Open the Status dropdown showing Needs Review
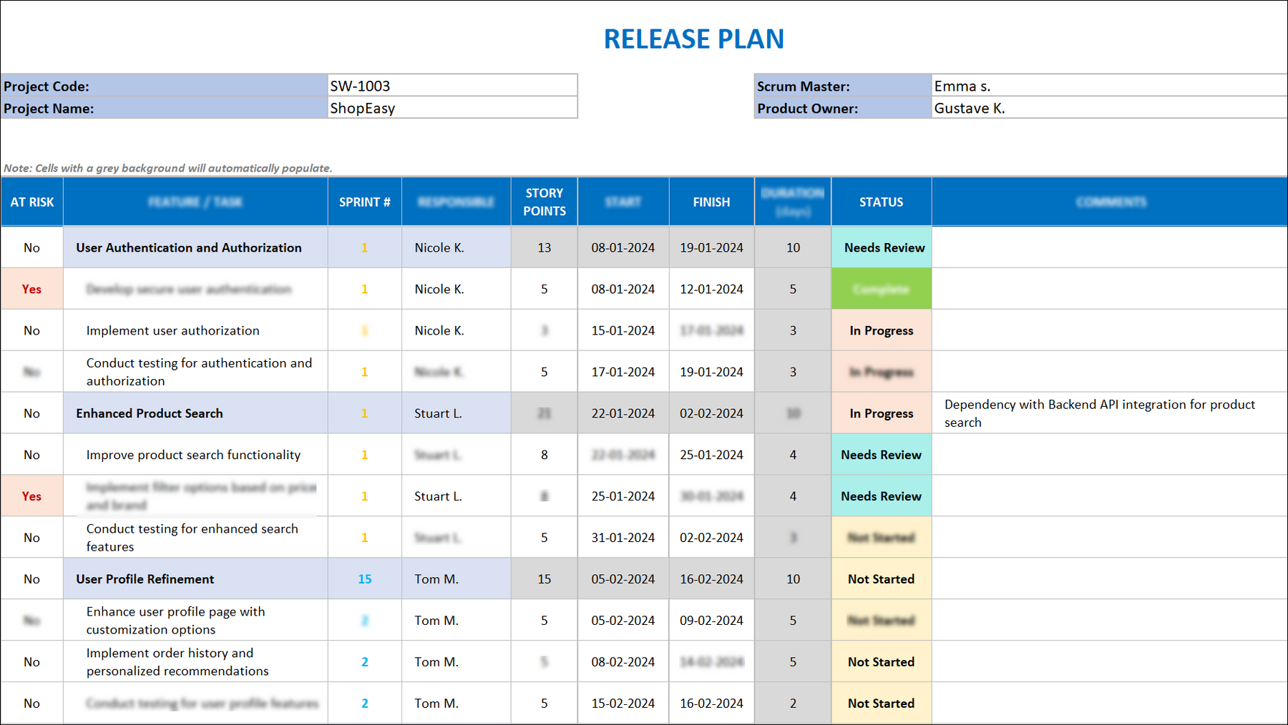Screen dimensions: 1288x725 click(881, 247)
